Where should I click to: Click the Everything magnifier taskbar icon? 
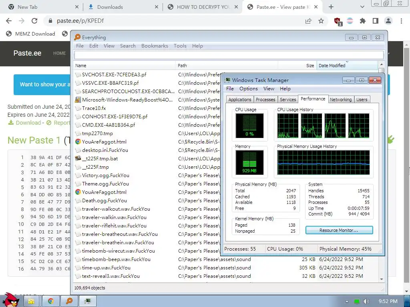coord(69,301)
